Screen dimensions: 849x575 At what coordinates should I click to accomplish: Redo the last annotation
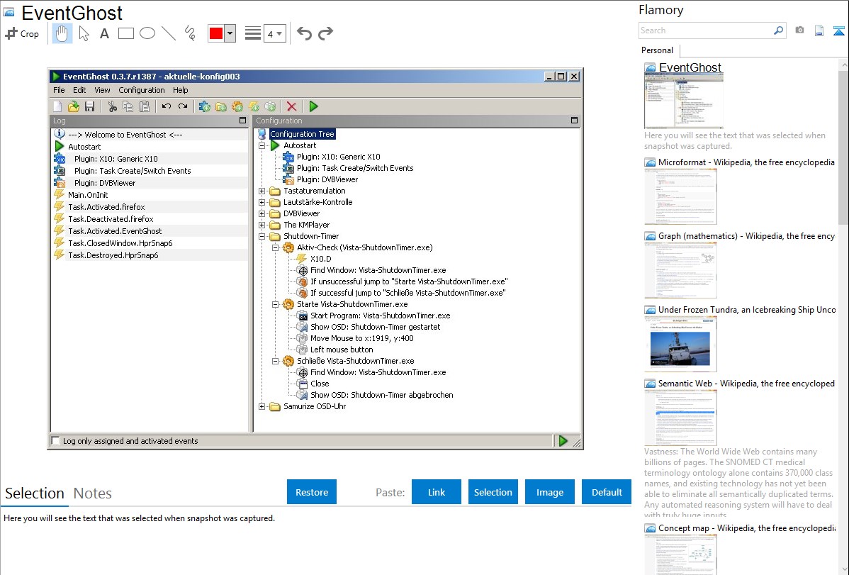click(x=326, y=33)
